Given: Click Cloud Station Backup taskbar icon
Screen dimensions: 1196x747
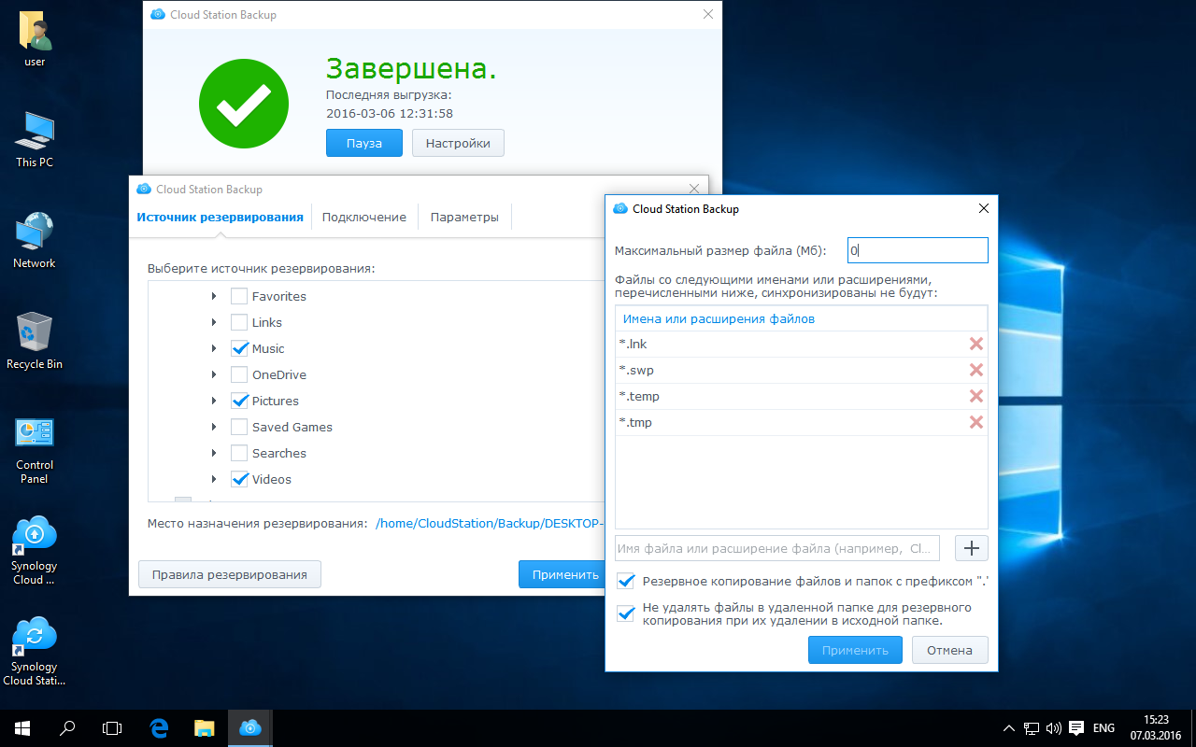Looking at the screenshot, I should [x=249, y=728].
